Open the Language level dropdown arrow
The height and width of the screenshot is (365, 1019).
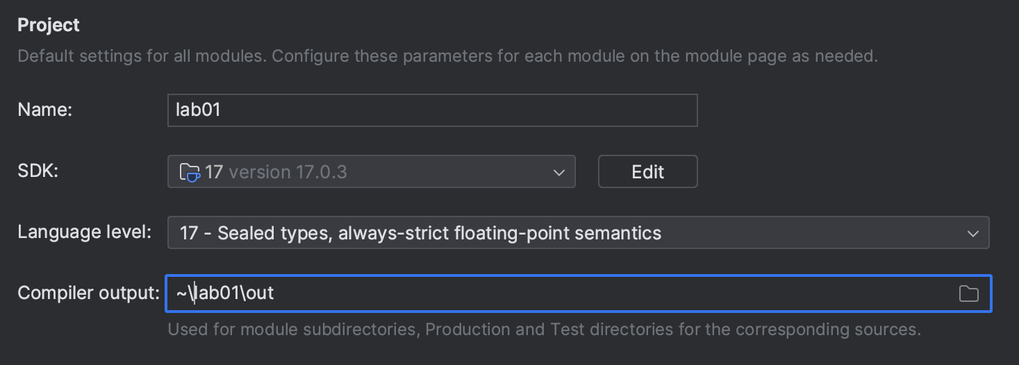pyautogui.click(x=972, y=234)
